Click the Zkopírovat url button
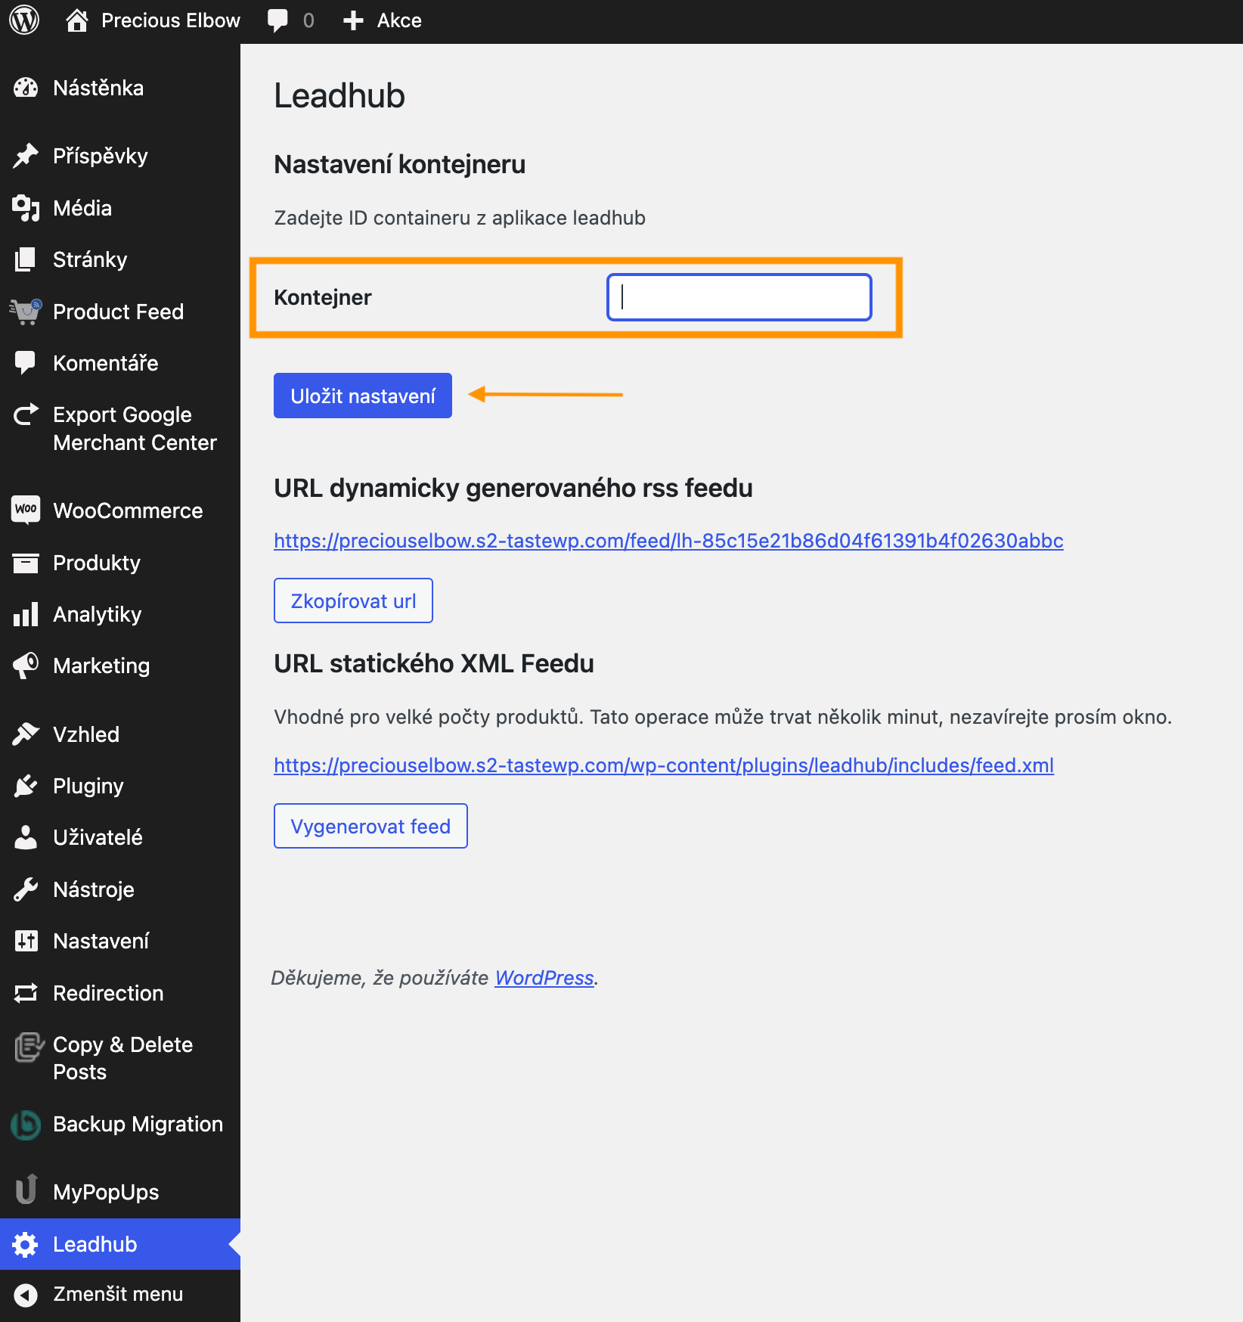Image resolution: width=1243 pixels, height=1322 pixels. click(x=353, y=600)
